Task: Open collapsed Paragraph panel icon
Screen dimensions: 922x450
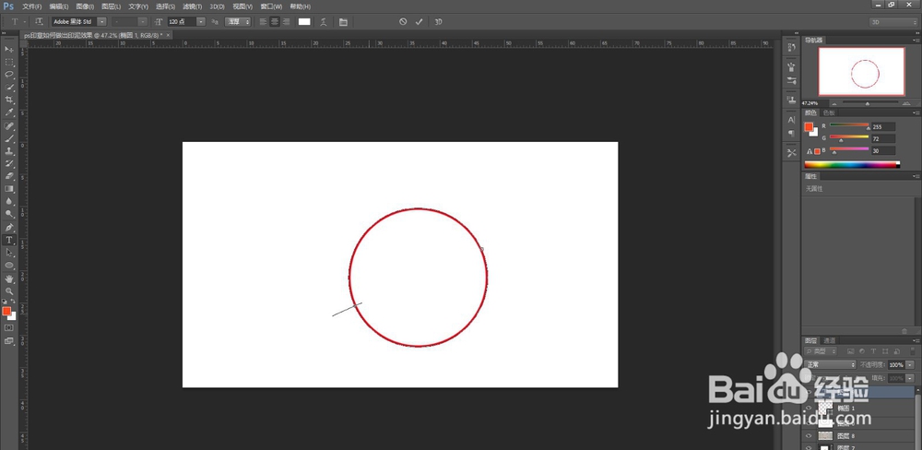Action: click(x=791, y=133)
